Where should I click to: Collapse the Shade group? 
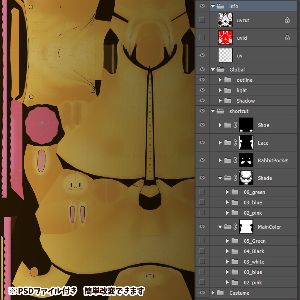(220, 178)
